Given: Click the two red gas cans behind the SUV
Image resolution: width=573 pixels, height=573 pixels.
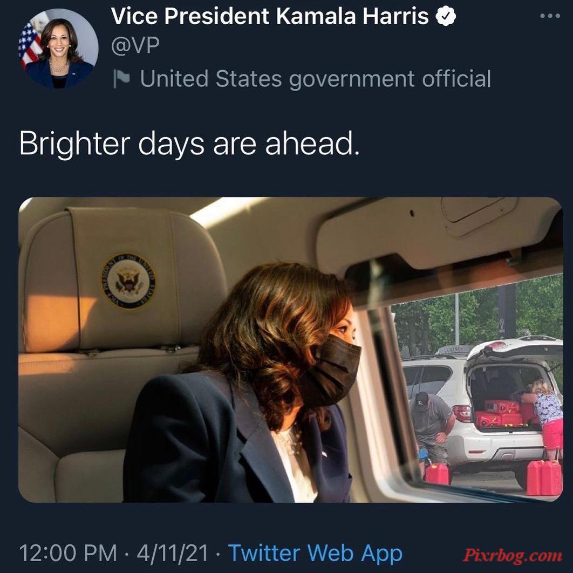Looking at the screenshot, I should click(544, 477).
